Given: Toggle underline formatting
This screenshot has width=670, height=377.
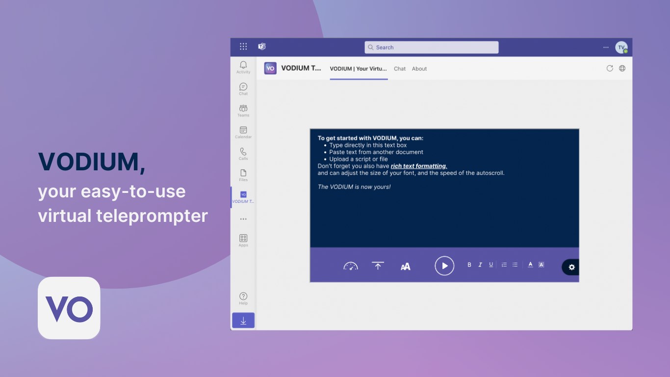Looking at the screenshot, I should [x=491, y=265].
